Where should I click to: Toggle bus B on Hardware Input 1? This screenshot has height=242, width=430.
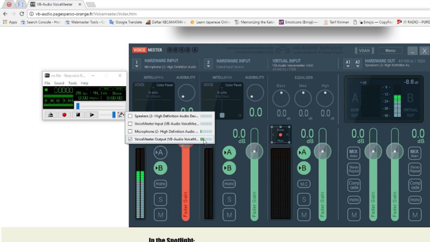pos(160,168)
